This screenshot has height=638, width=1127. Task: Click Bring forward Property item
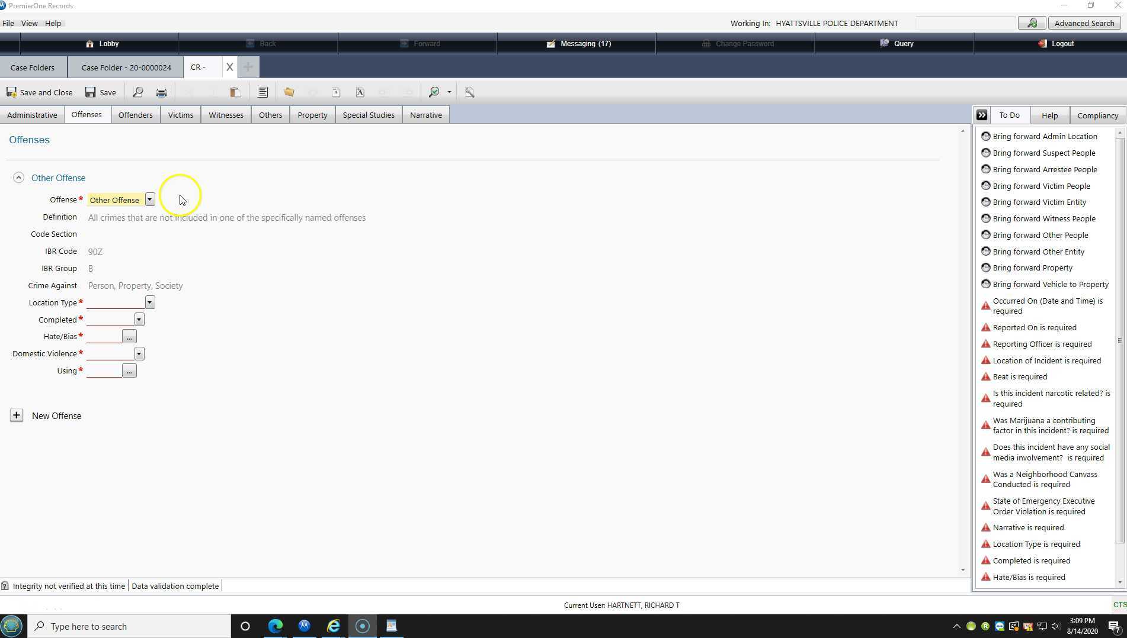pos(1032,268)
